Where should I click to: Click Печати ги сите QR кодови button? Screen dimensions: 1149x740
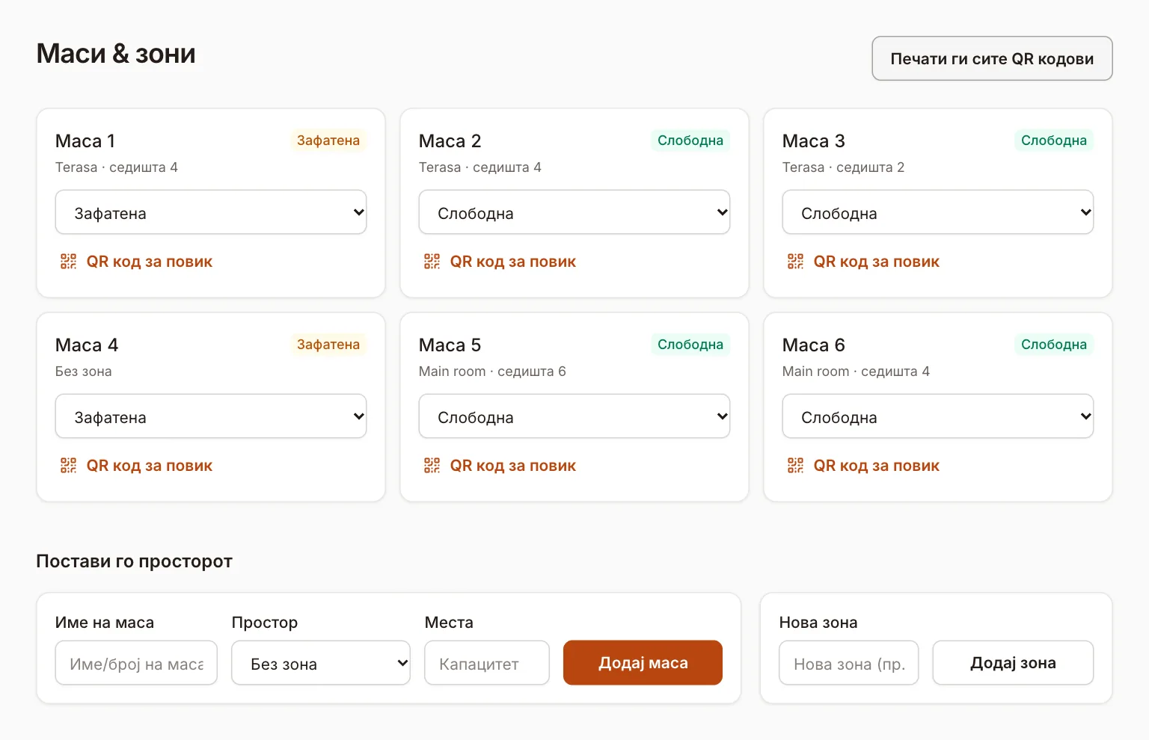992,58
